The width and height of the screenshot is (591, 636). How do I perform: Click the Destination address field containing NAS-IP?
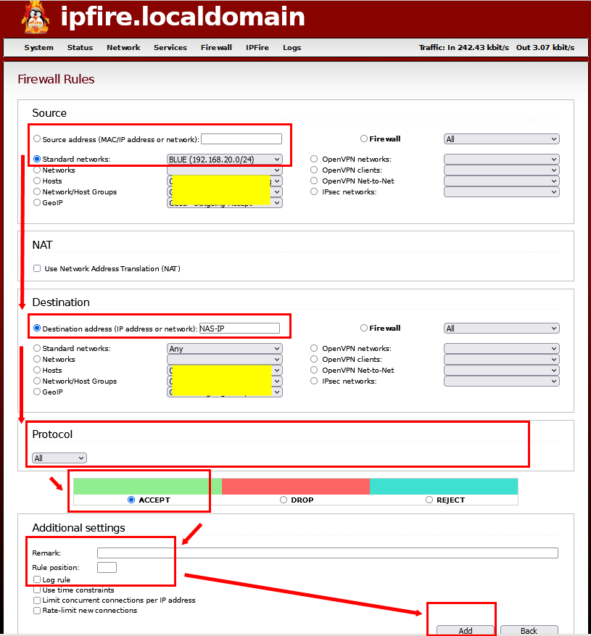click(x=239, y=328)
